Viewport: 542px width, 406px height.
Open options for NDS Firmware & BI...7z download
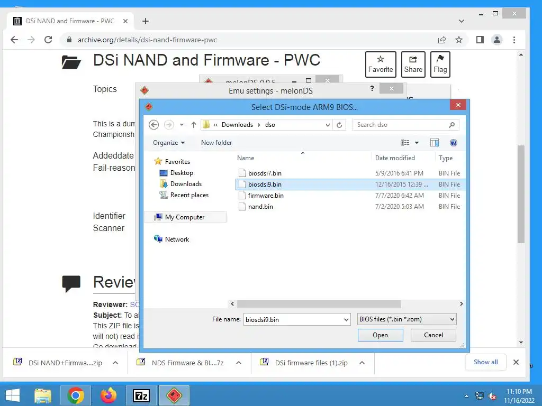point(239,363)
